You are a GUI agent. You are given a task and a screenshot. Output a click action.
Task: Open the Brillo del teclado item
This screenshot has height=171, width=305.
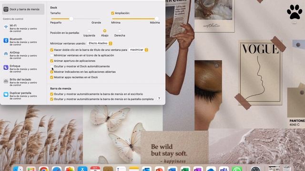[23, 82]
